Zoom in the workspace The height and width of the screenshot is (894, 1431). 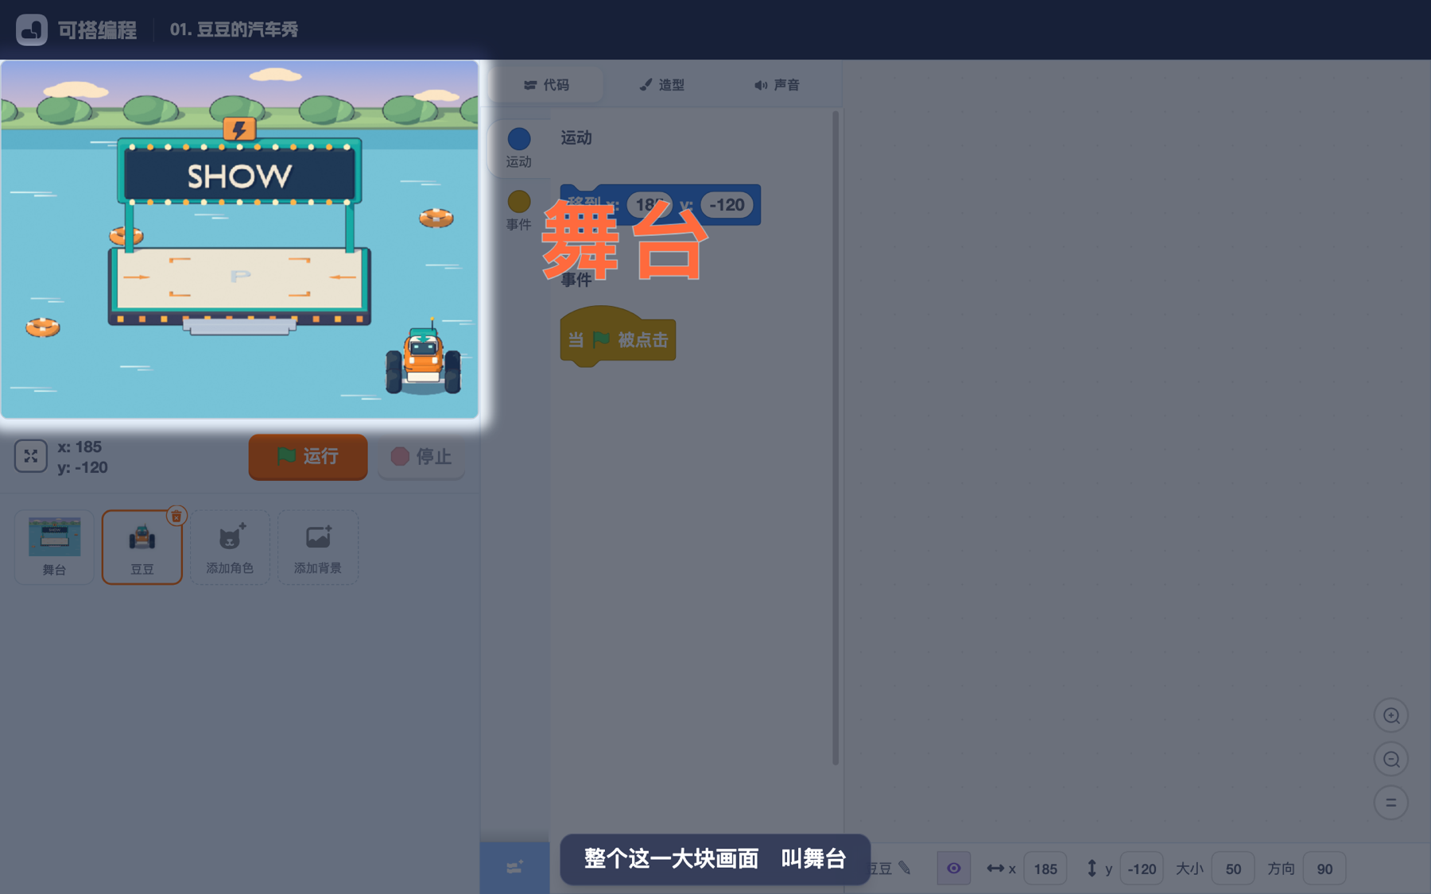tap(1391, 715)
